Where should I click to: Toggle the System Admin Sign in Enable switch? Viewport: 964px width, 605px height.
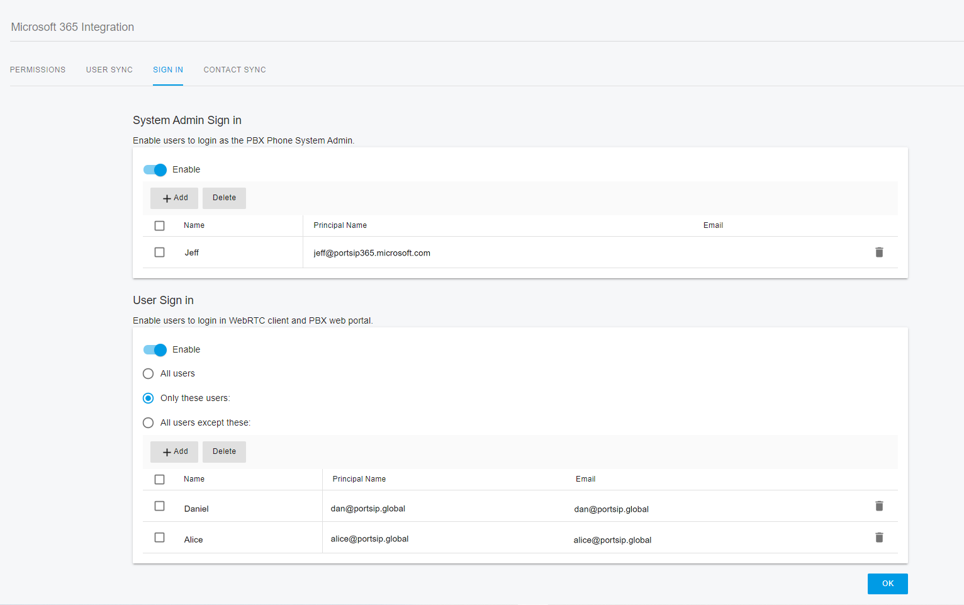coord(155,170)
